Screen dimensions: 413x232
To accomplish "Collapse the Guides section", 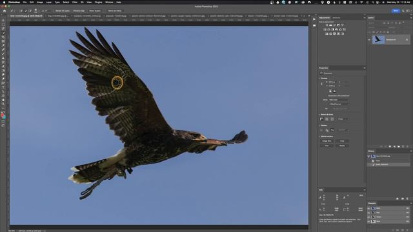I will point(319,126).
